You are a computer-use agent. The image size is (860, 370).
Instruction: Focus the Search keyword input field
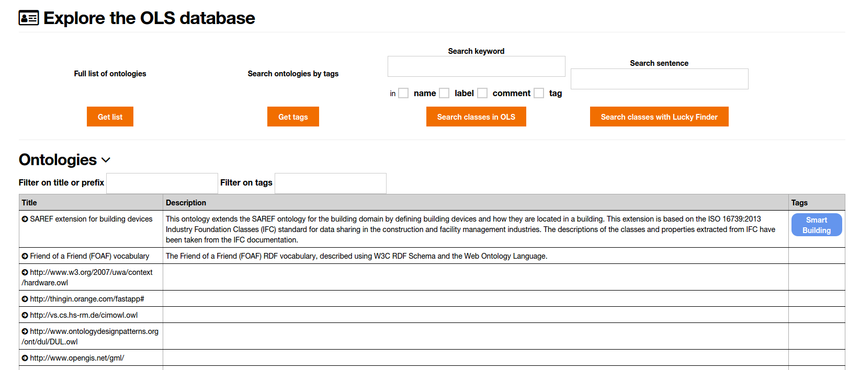[x=476, y=66]
